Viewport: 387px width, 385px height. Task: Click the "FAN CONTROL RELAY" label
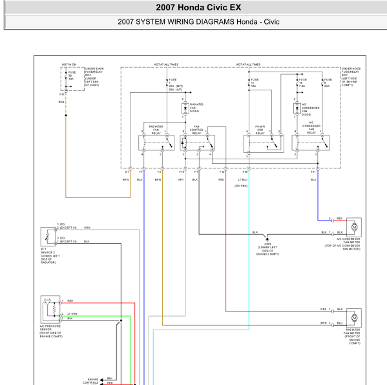point(196,130)
